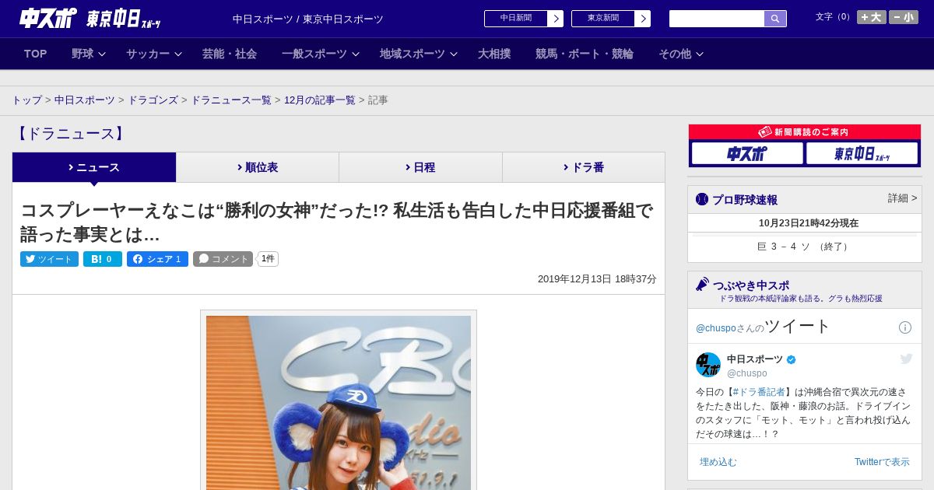
Task: Increase text size with 大 button
Action: pos(872,17)
